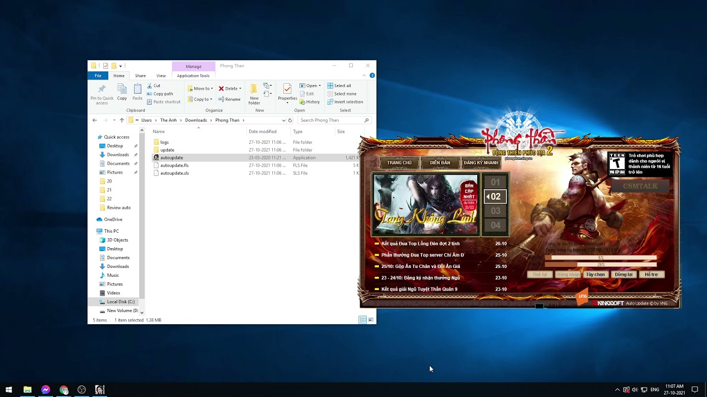
Task: Click Select all in ribbon
Action: (339, 85)
